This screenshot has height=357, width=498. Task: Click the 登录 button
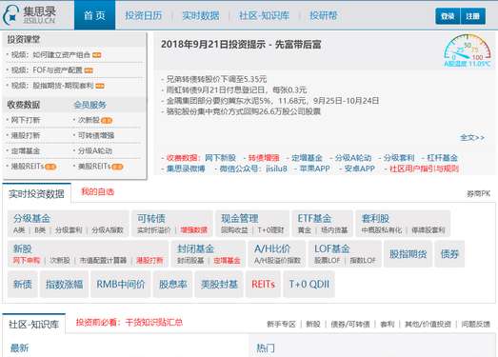coord(448,16)
